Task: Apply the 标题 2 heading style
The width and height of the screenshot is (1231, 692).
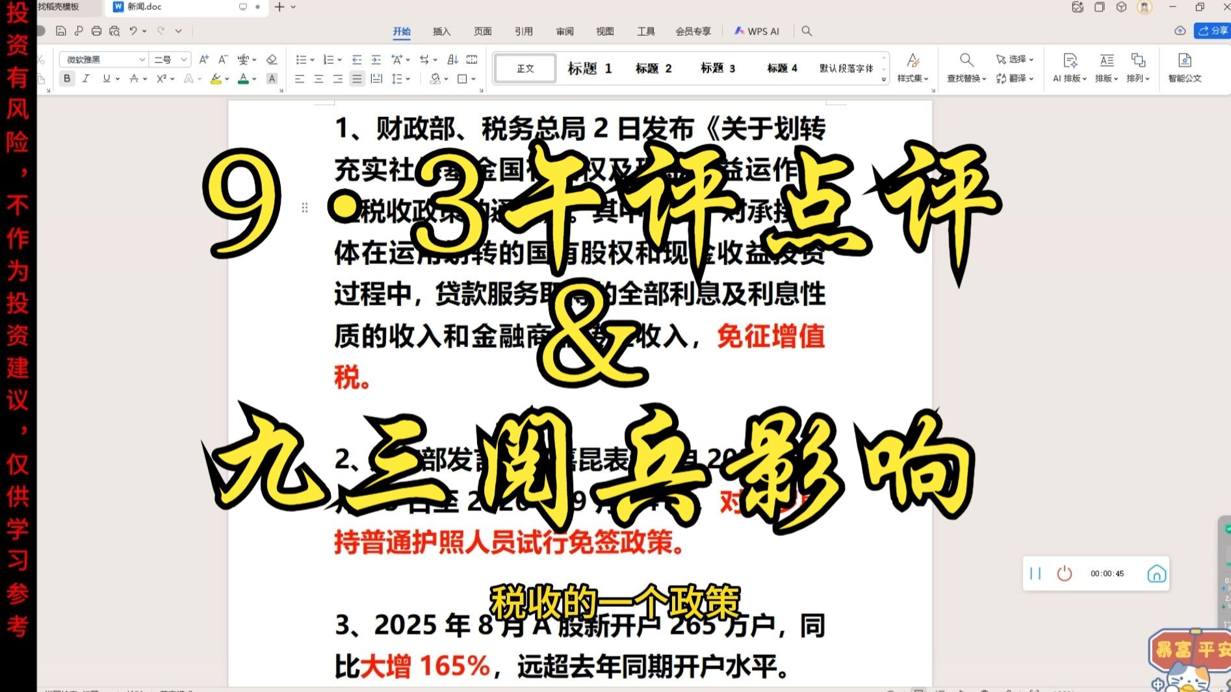Action: point(653,68)
